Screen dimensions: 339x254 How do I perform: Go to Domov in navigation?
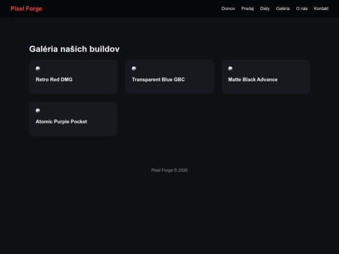(x=228, y=9)
